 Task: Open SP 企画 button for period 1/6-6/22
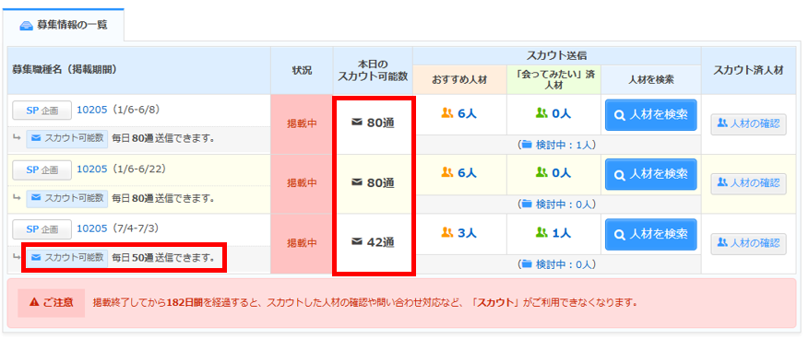pyautogui.click(x=42, y=169)
